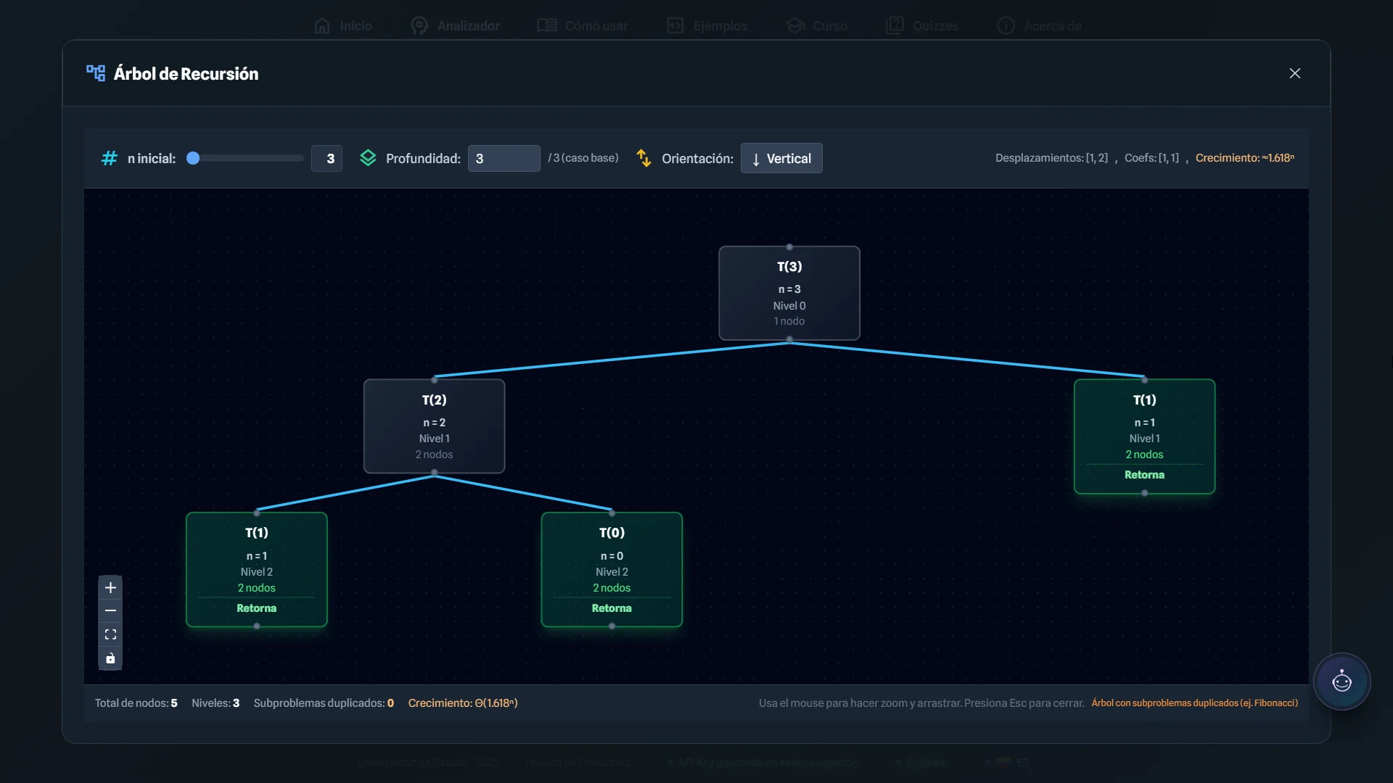This screenshot has width=1393, height=783.
Task: Click the hash icon next to n inicial
Action: coord(110,158)
